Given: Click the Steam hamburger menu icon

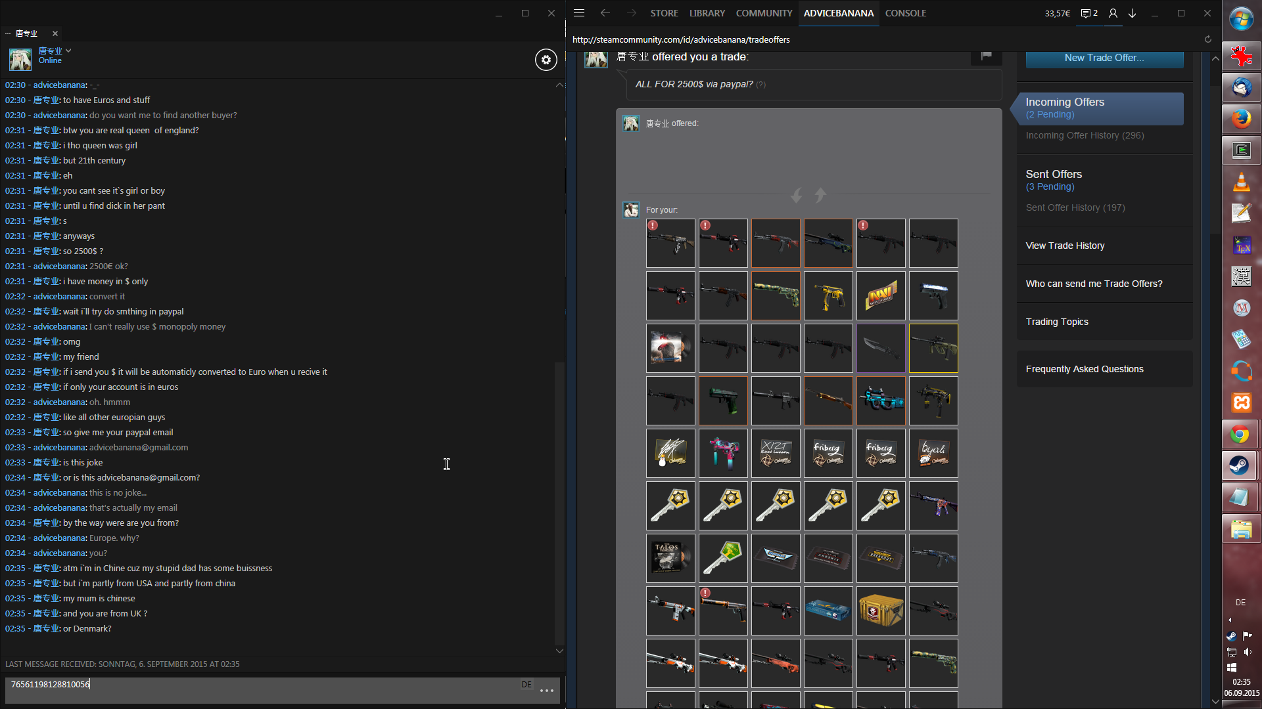Looking at the screenshot, I should [578, 13].
